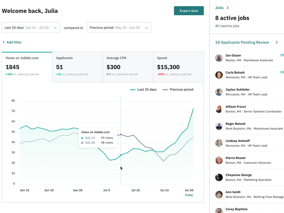The image size is (284, 213).
Task: Click the Today label under Jul 20
Action: (x=189, y=195)
